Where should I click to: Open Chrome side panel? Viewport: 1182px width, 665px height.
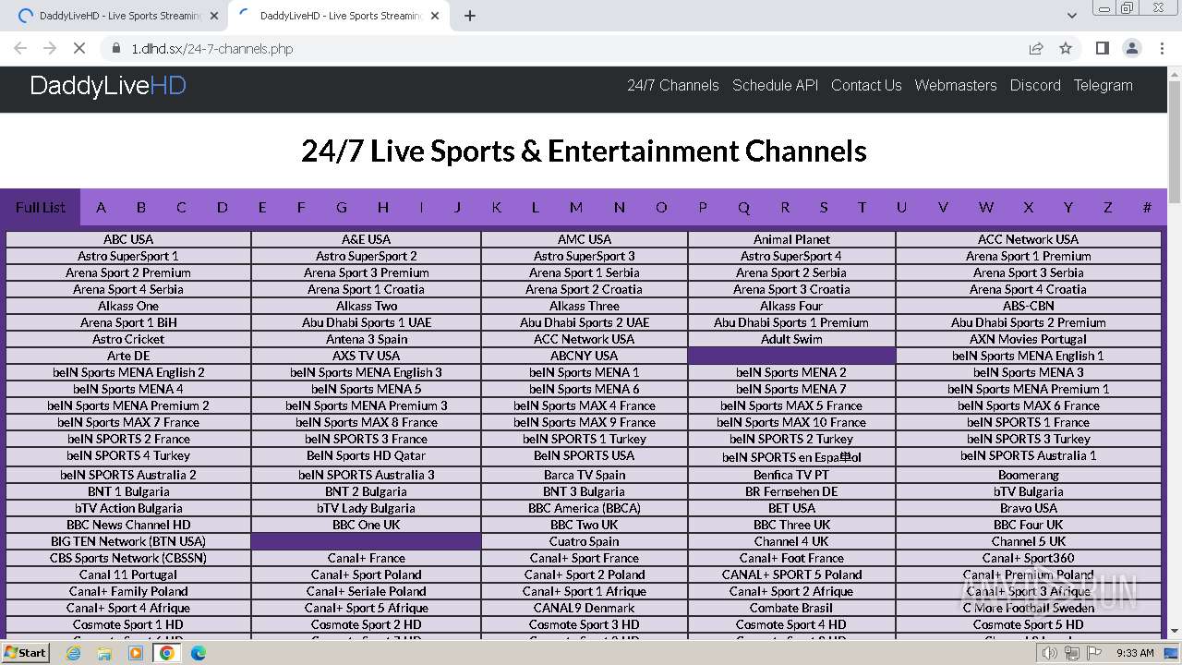pos(1102,48)
